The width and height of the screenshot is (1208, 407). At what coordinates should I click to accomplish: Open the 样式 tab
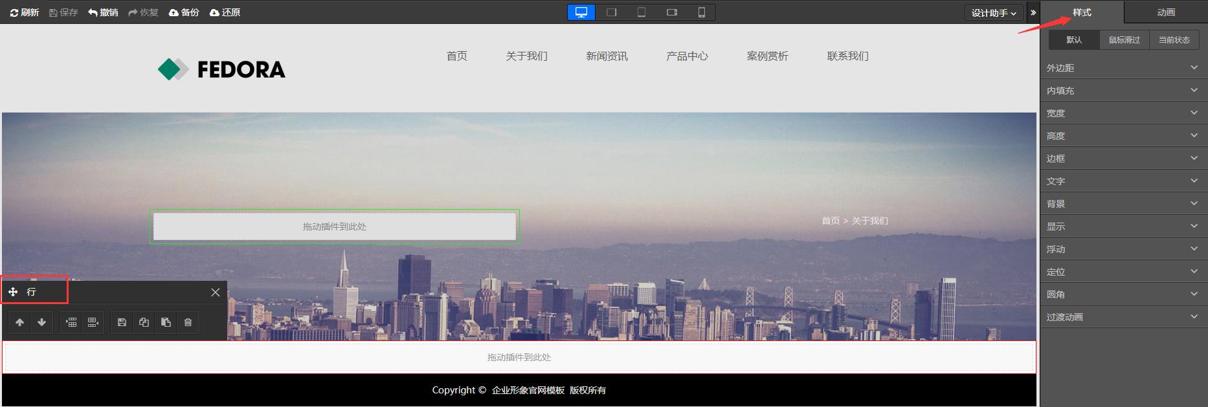coord(1082,12)
